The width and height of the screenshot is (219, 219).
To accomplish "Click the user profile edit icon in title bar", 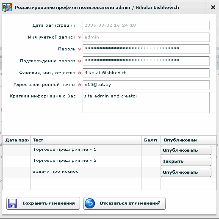I will pos(7,8).
